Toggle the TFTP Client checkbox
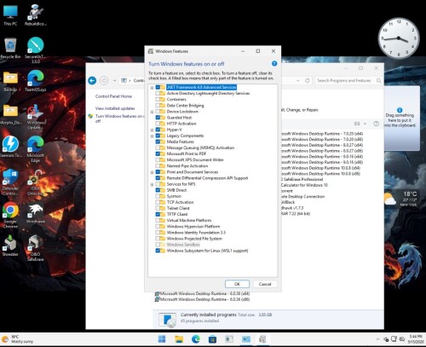This screenshot has width=426, height=347. click(x=158, y=214)
